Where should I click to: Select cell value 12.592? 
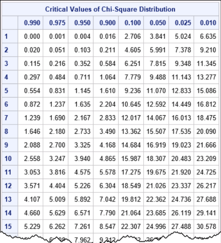click(x=156, y=104)
